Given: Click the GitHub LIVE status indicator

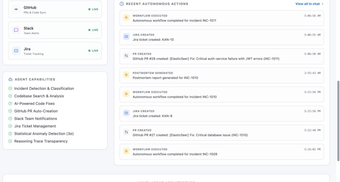Looking at the screenshot, I should 93,9.
